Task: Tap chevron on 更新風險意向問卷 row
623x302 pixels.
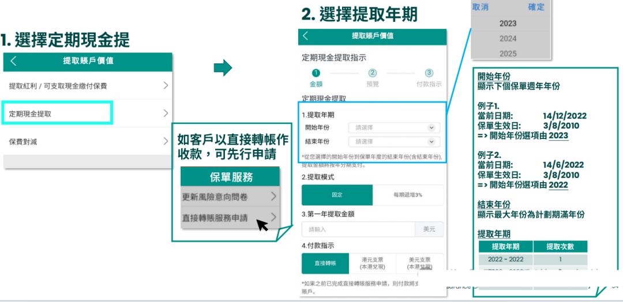Action: point(273,197)
